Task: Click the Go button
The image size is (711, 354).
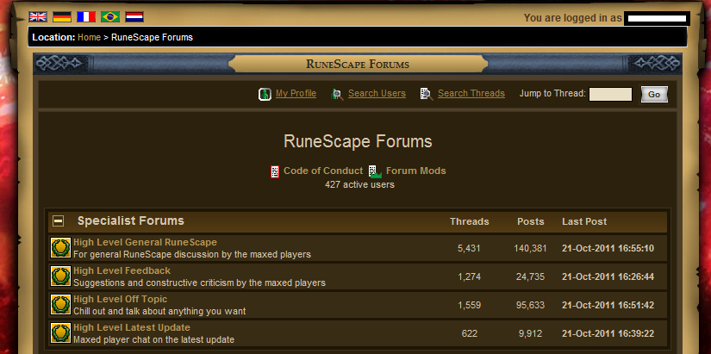Action: [x=654, y=94]
